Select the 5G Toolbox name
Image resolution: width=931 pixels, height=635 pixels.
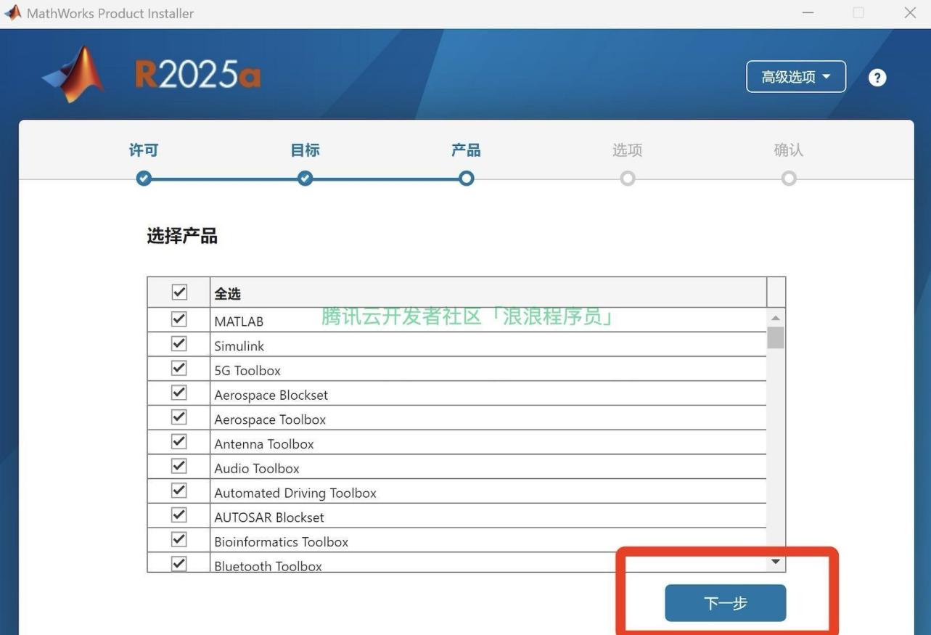tap(247, 371)
